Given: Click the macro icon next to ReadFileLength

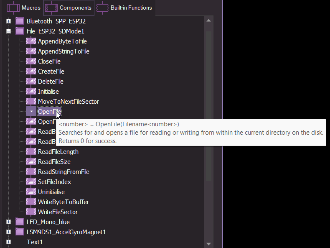Looking at the screenshot, I should (30, 152).
